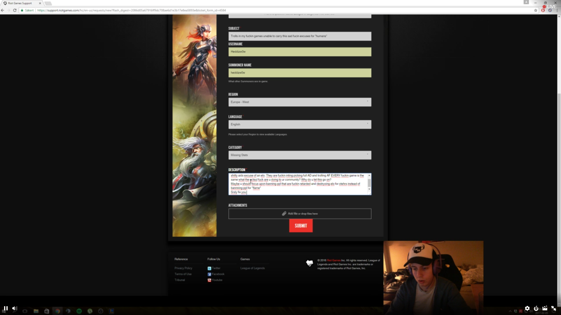The image size is (561, 315).
Task: Follow the Twitter footer link
Action: [x=214, y=268]
